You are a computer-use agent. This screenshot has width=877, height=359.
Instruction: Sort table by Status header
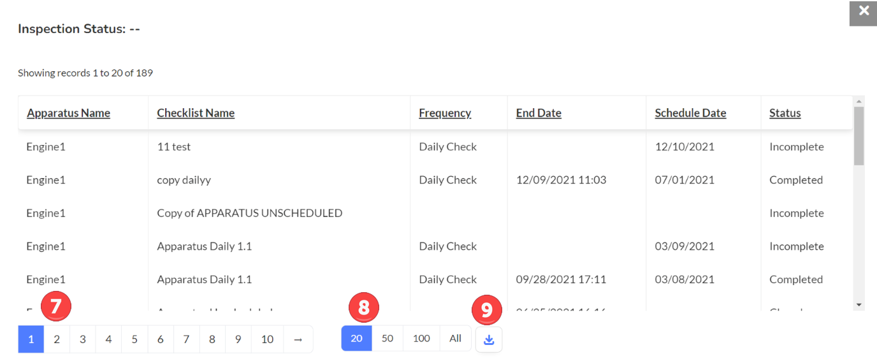tap(785, 113)
